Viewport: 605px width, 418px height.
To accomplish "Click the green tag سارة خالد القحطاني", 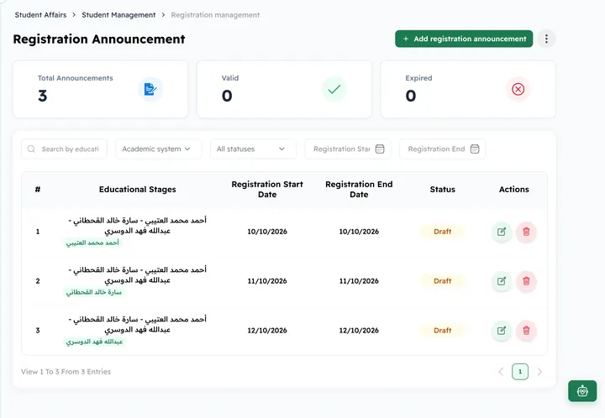I will pyautogui.click(x=94, y=292).
